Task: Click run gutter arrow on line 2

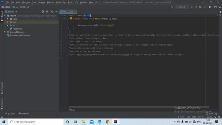Action: (64, 19)
